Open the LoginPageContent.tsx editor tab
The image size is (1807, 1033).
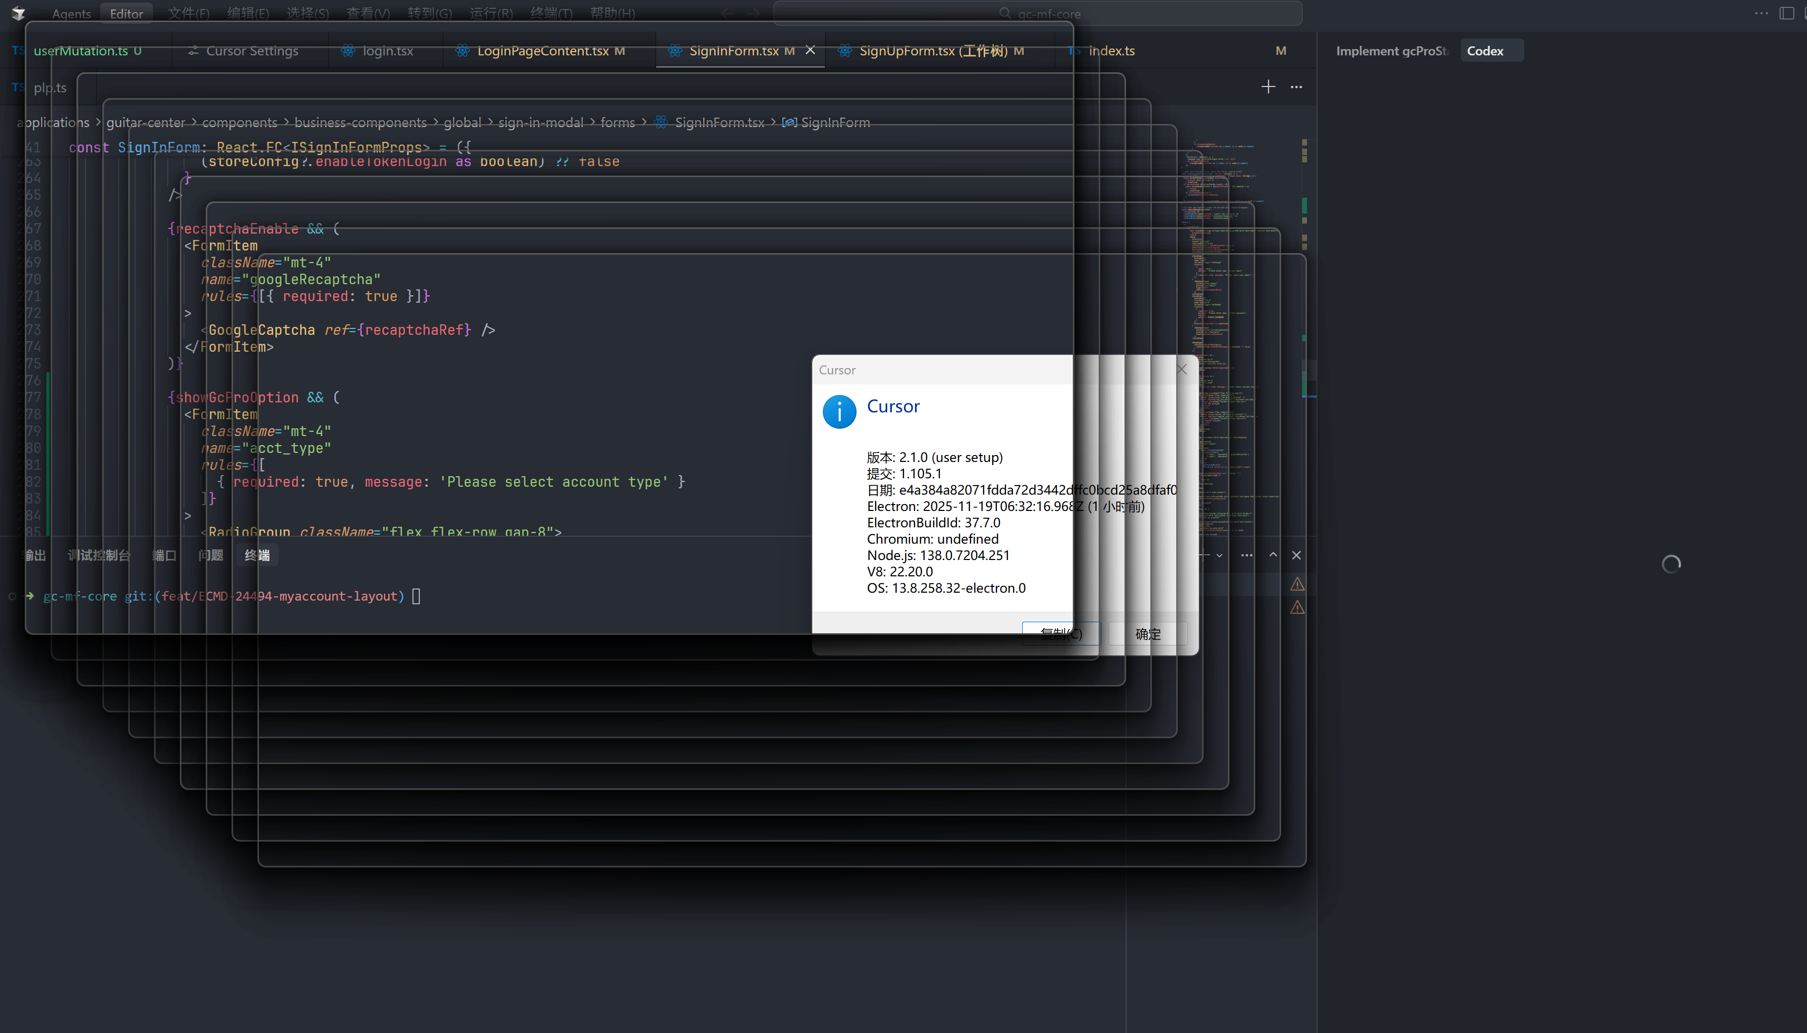(542, 51)
